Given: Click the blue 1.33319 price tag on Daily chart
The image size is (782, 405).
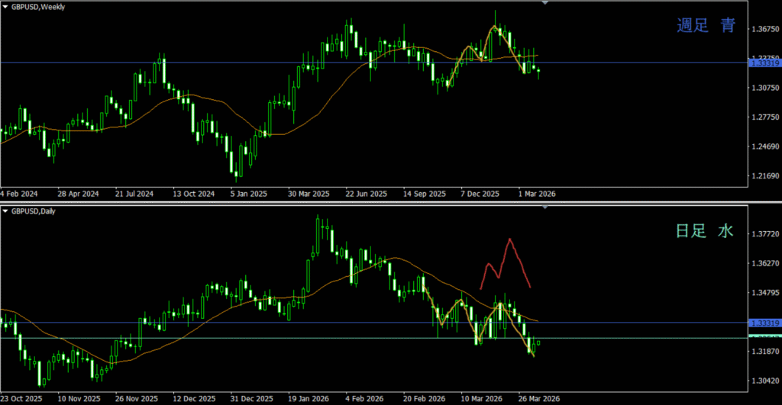Looking at the screenshot, I should point(763,323).
